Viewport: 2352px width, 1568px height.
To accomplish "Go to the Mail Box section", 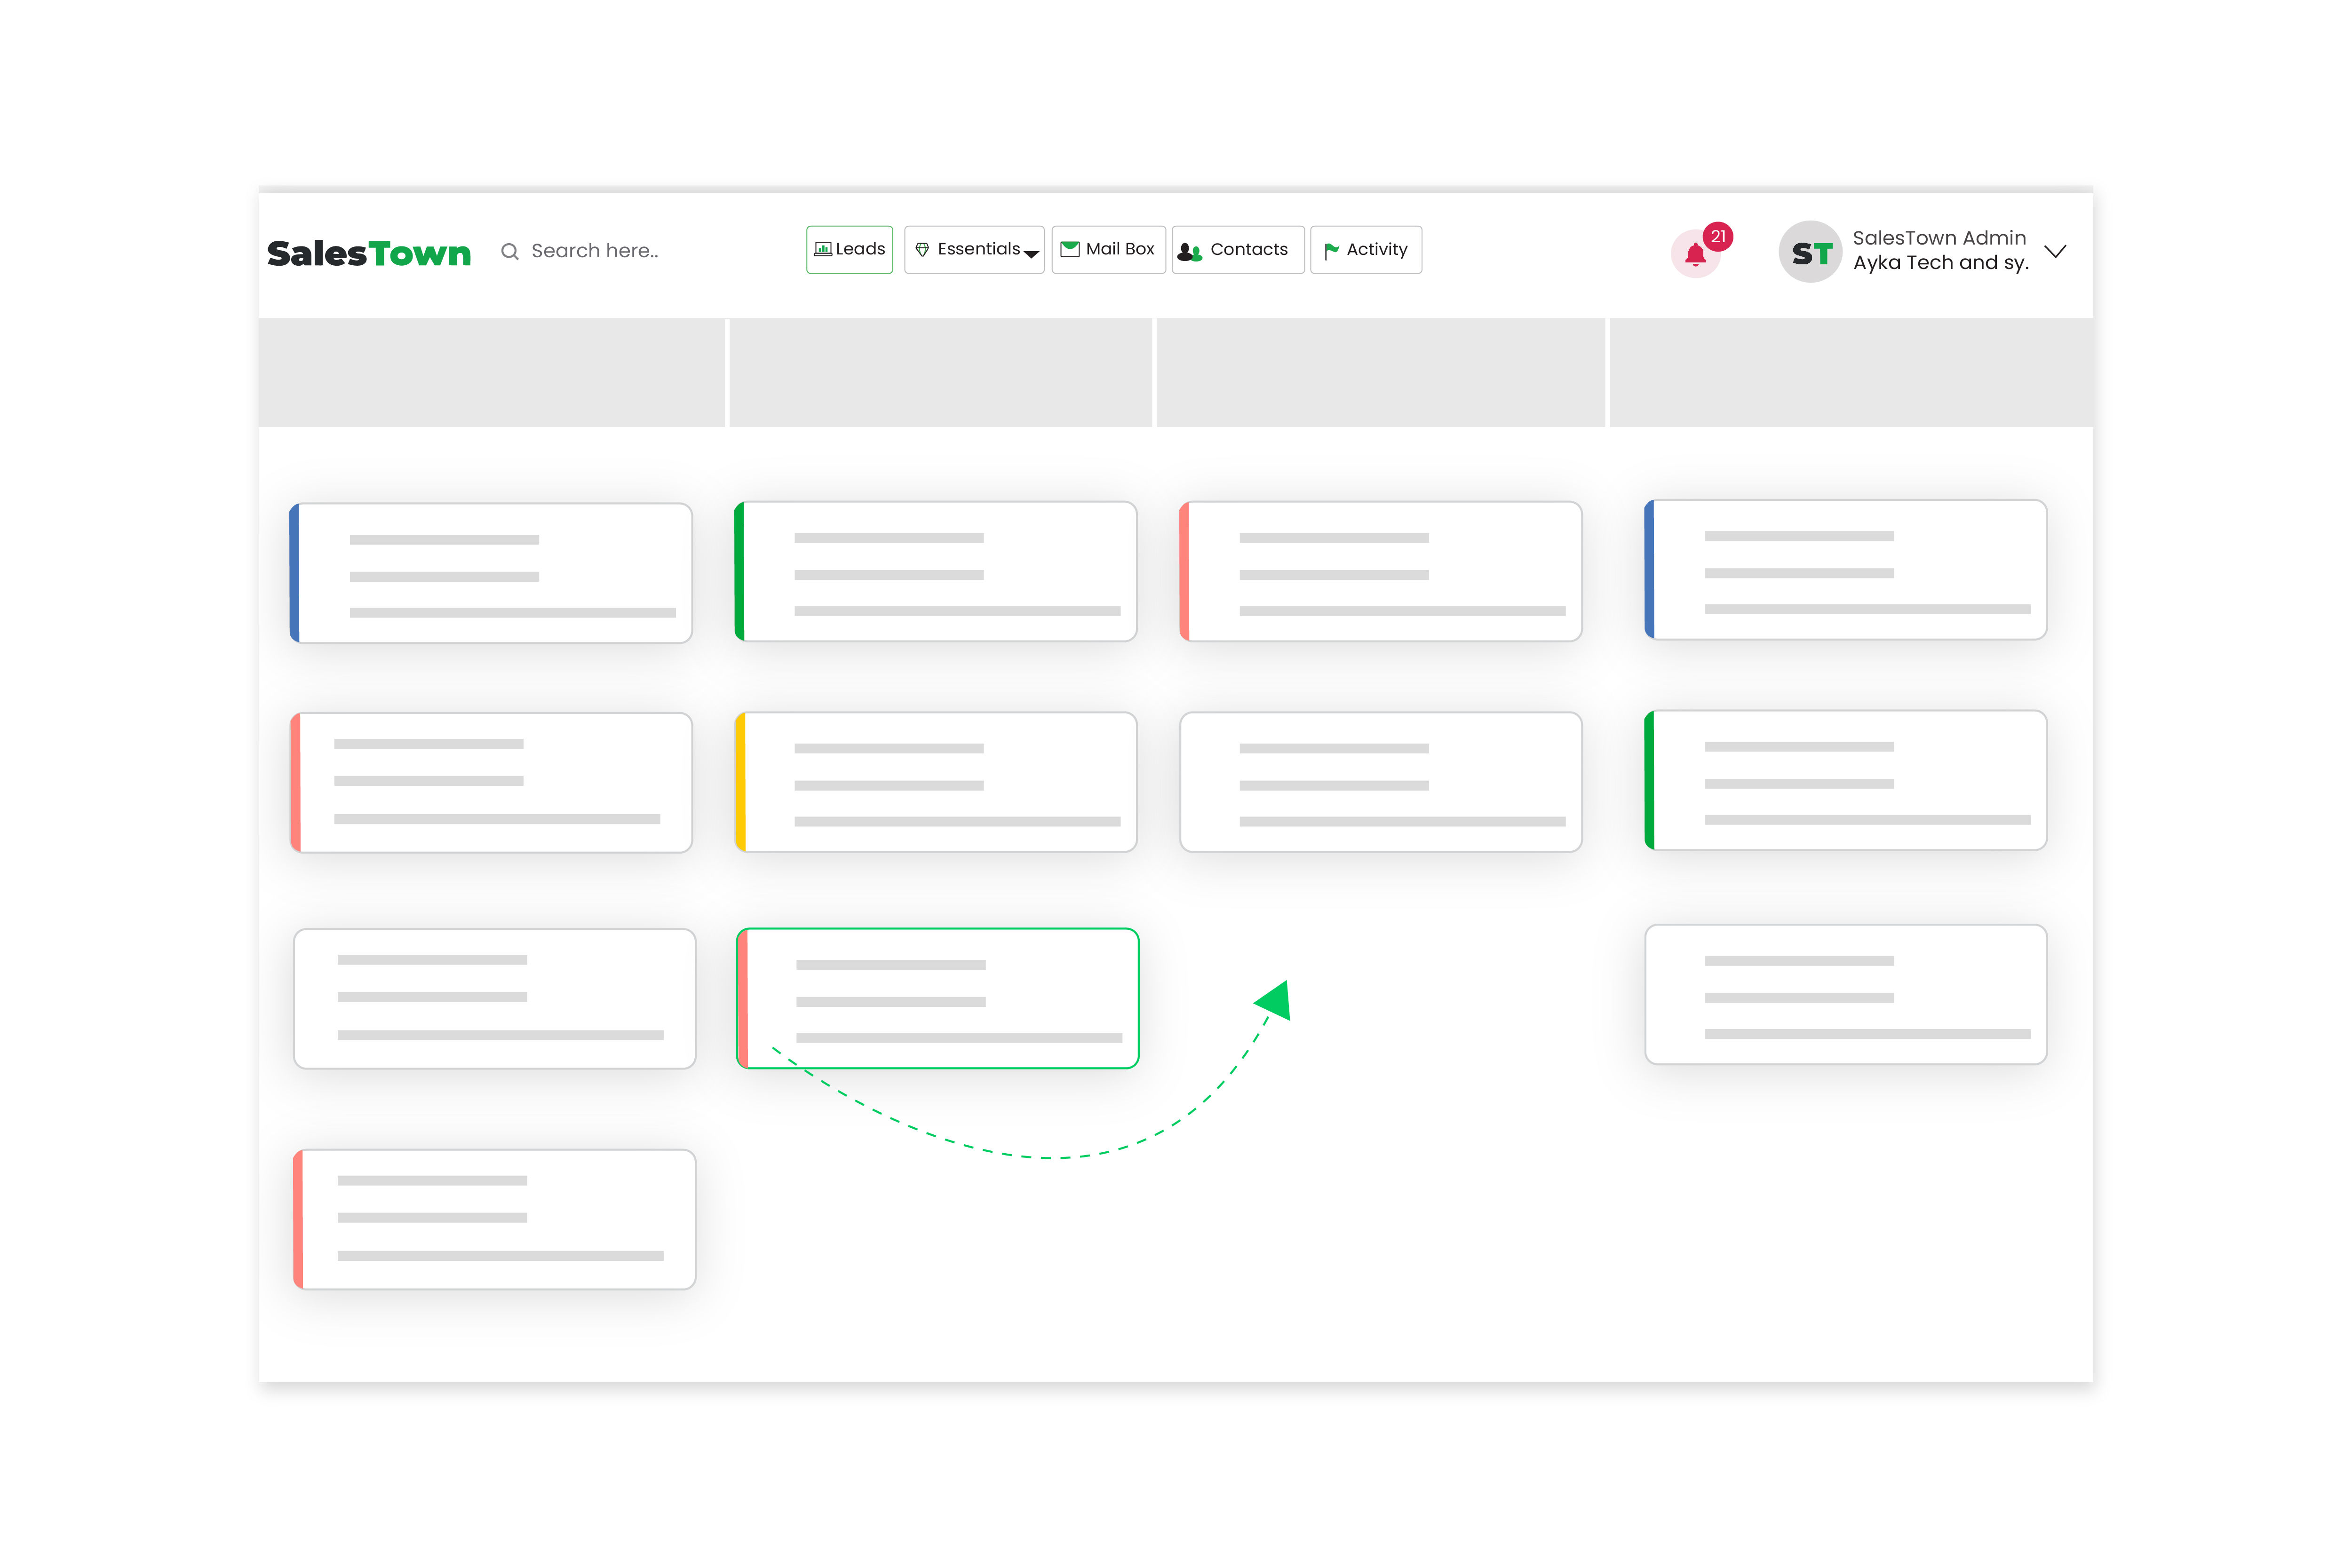I will point(1119,249).
